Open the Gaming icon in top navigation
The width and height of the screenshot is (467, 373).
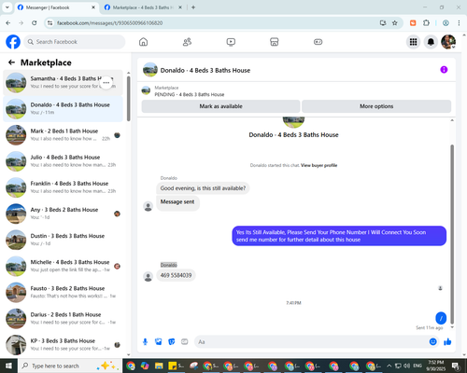(318, 42)
